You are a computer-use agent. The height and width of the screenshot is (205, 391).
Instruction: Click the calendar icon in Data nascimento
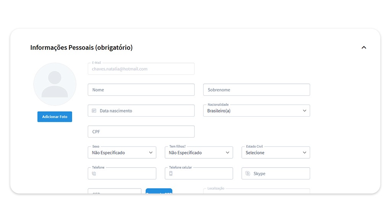[x=94, y=111]
